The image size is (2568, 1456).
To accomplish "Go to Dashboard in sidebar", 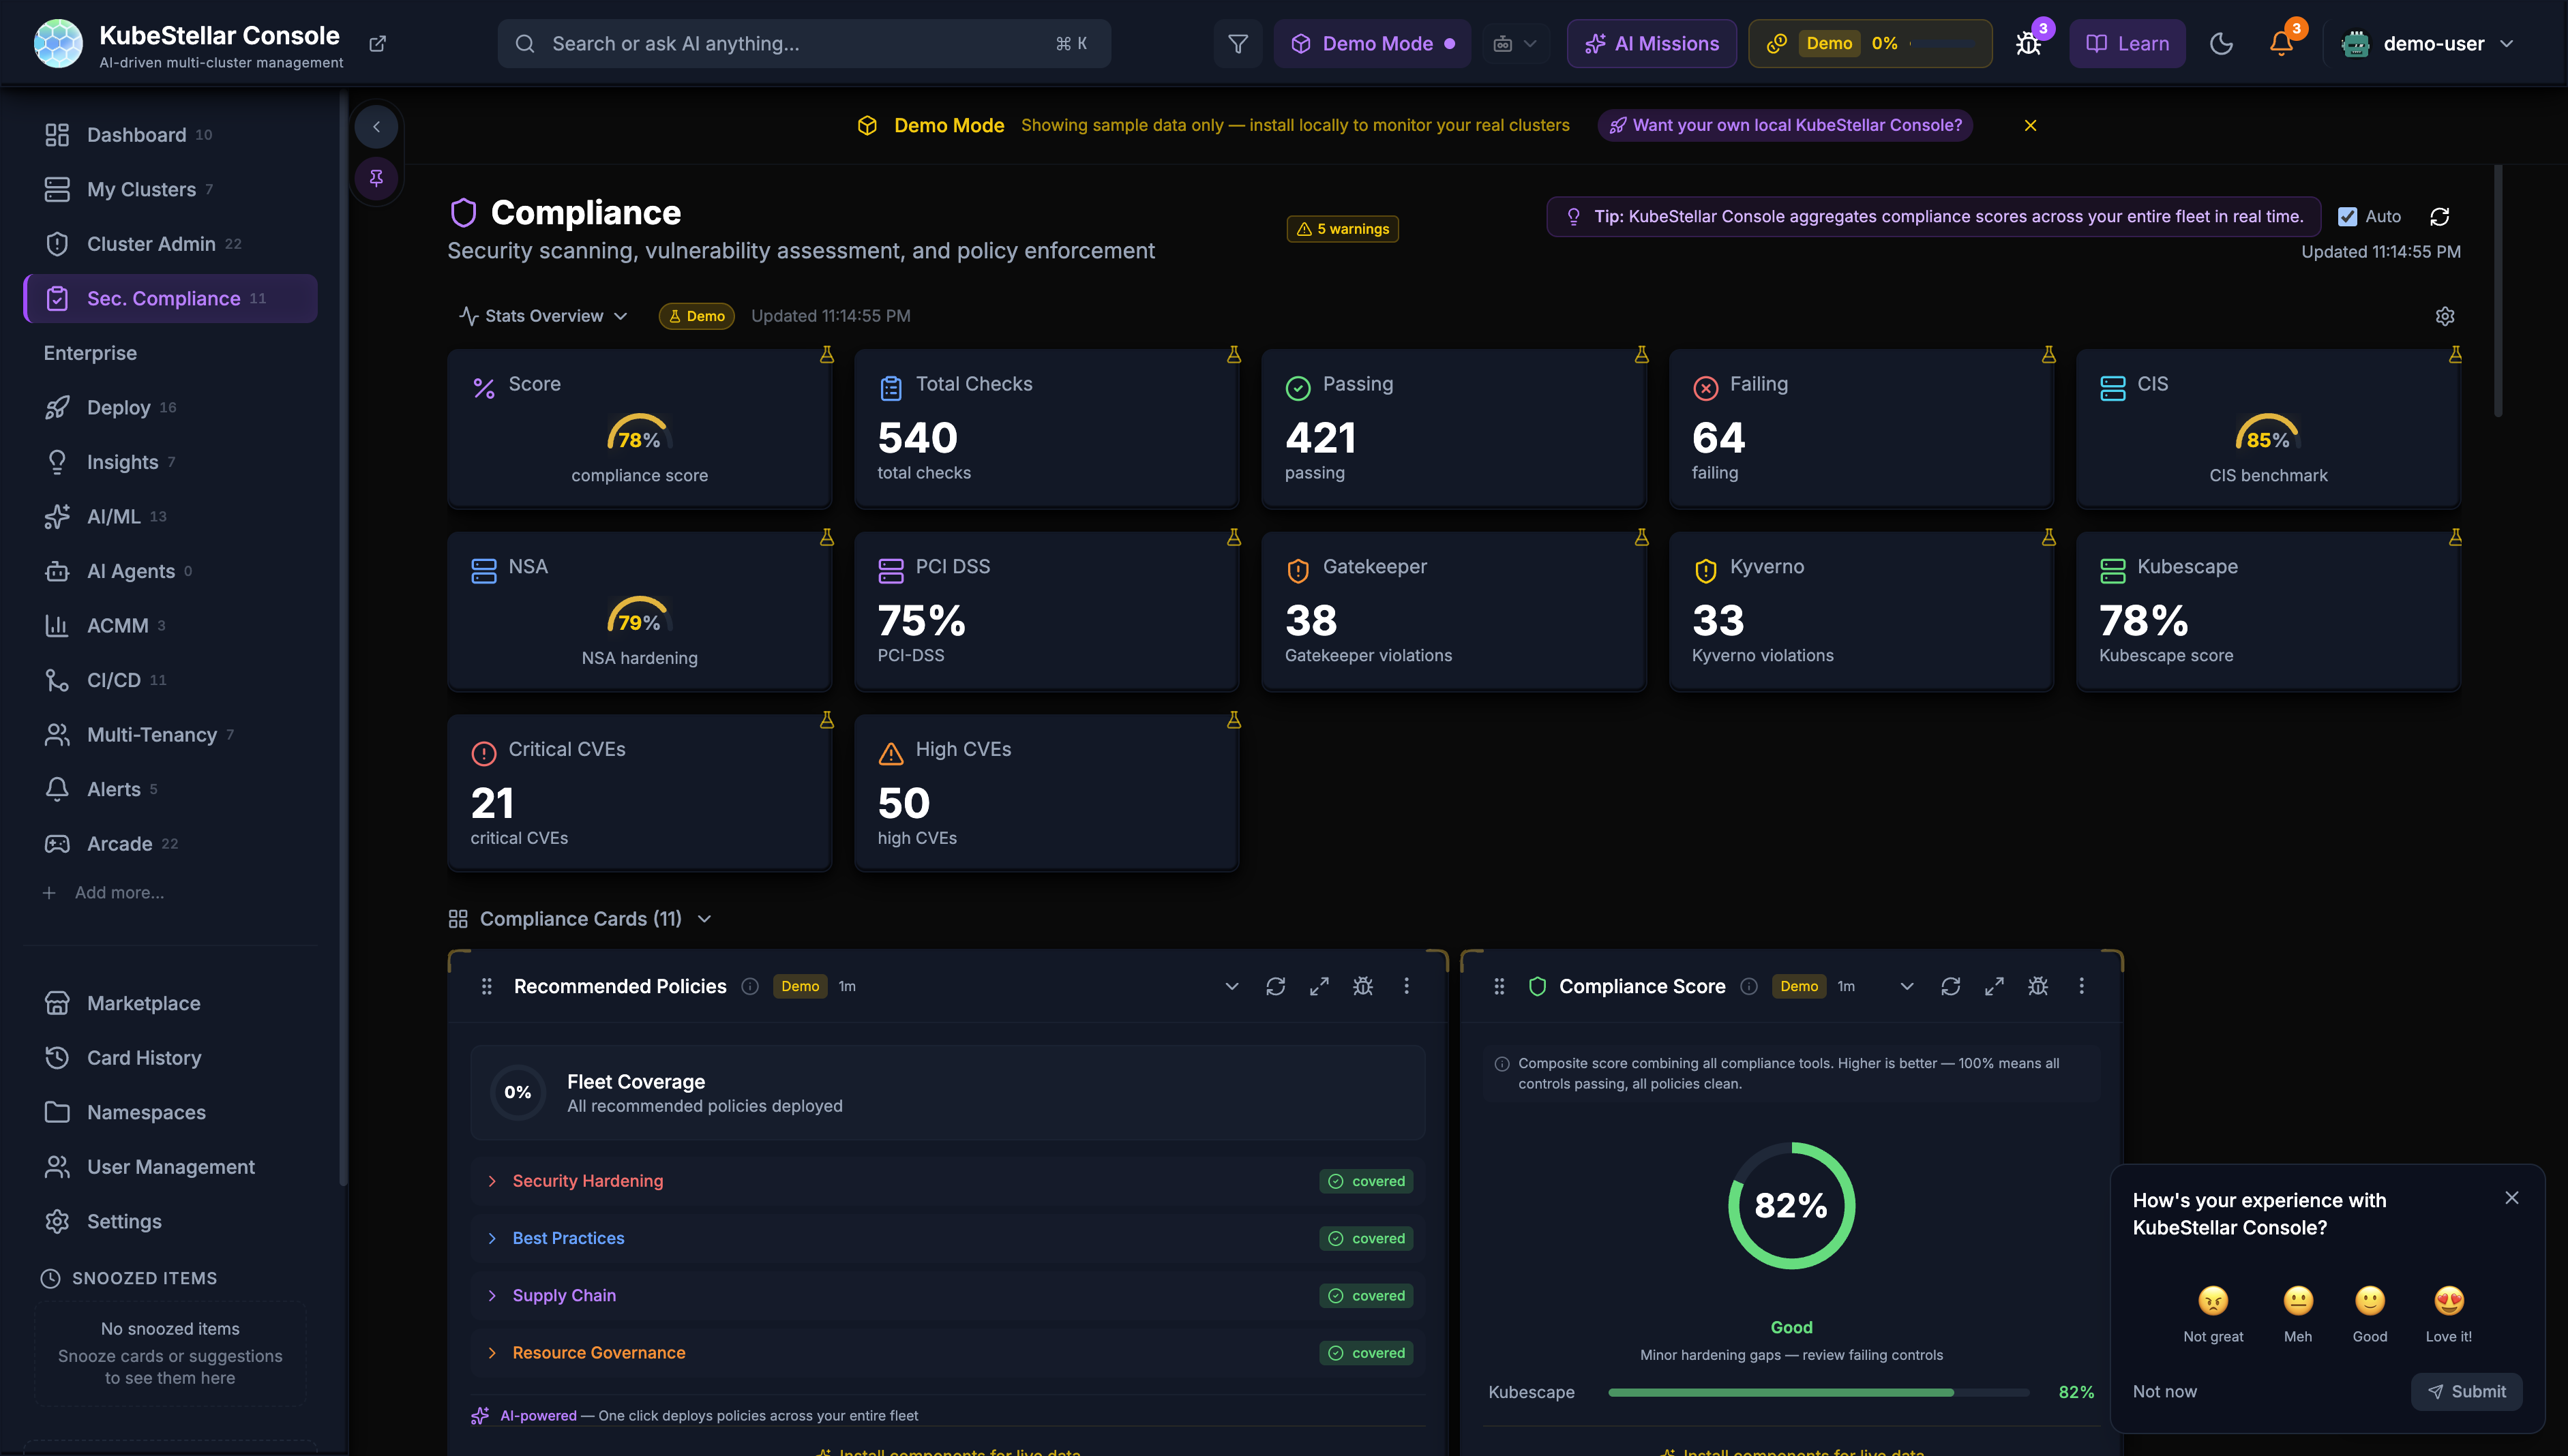I will pos(170,135).
